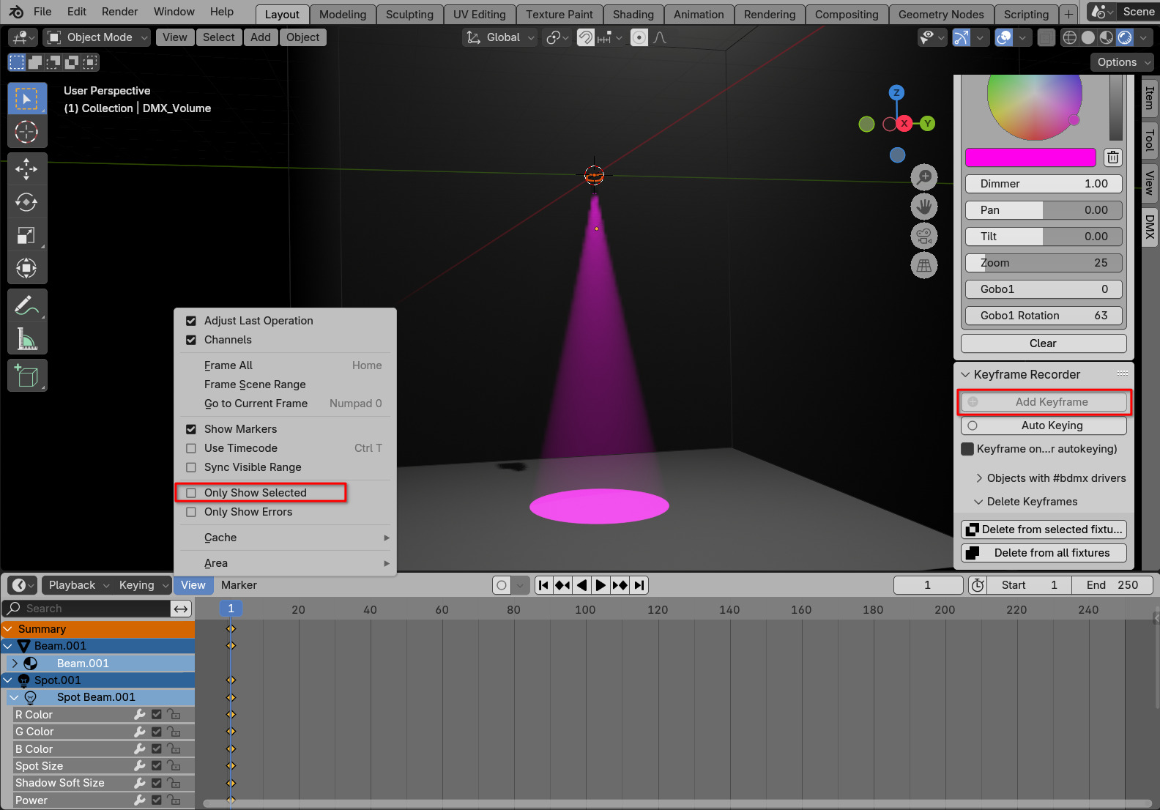Click Add Keyframe button
Viewport: 1160px width, 810px height.
pos(1044,402)
